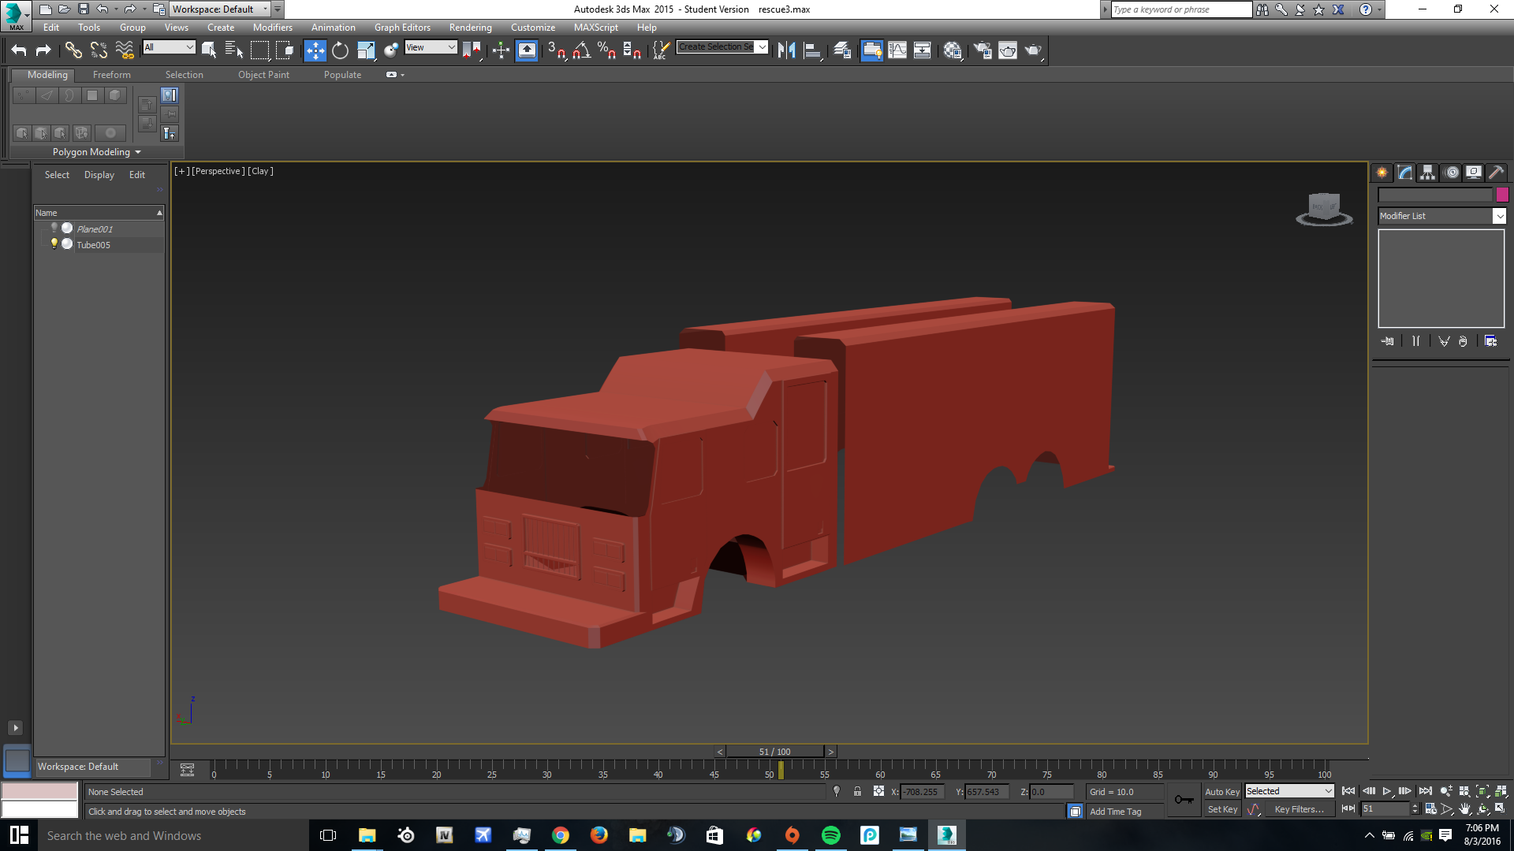
Task: Toggle visibility bulb of Tube005
Action: pyautogui.click(x=54, y=244)
